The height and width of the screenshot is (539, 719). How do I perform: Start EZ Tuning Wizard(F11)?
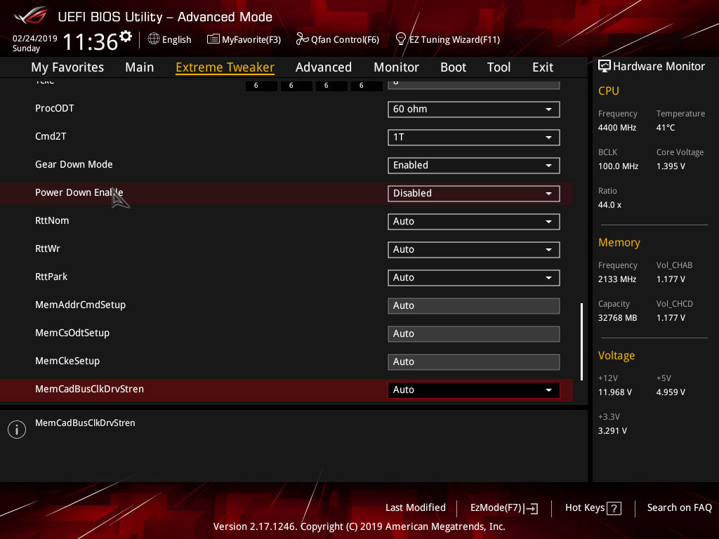coord(447,39)
